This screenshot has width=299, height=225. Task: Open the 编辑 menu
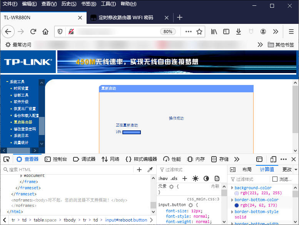coord(29,3)
